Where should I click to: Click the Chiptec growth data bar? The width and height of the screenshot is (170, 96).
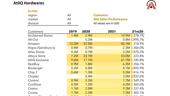[x=133, y=76]
